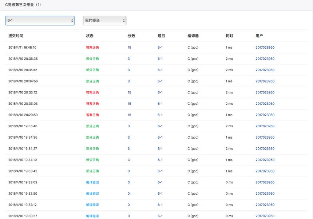
Task: Open 编译错误 status from 2018/4/10 19:33:09
Action: pos(92,182)
